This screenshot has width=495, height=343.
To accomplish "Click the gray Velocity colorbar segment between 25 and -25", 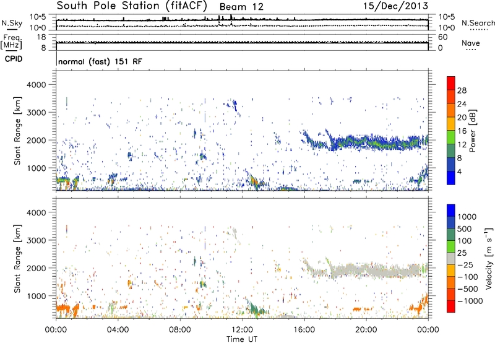I will 451,259.
